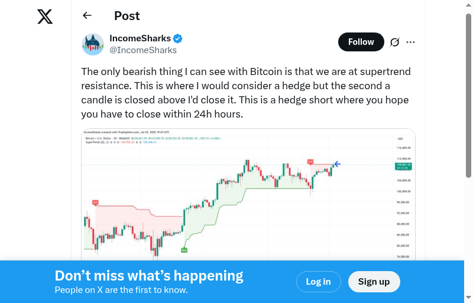Open the IncomeSharks profile avatar
This screenshot has height=303, width=473.
coord(93,44)
